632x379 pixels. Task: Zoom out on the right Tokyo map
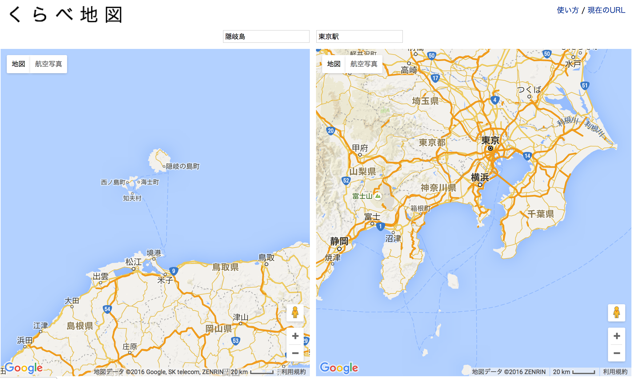pos(616,353)
